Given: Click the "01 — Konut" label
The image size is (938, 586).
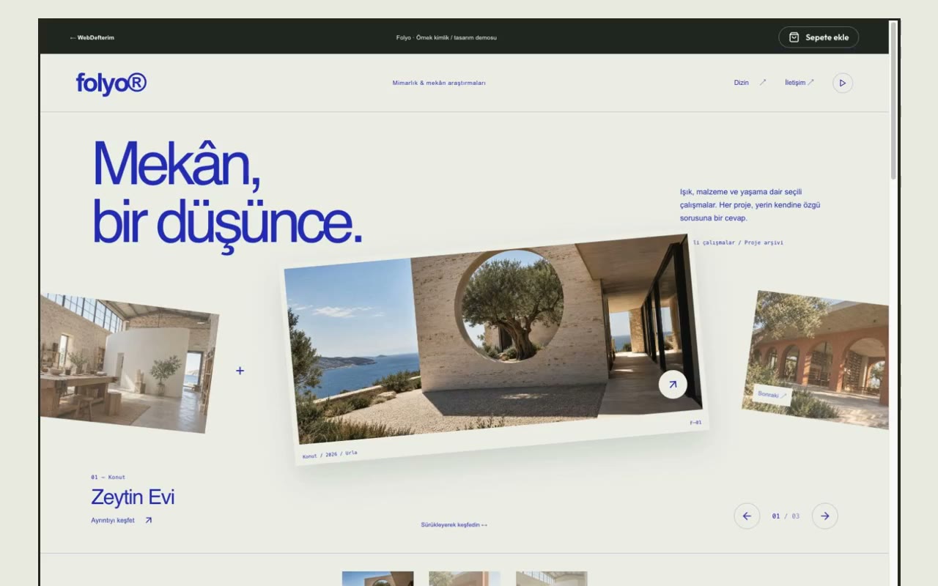Looking at the screenshot, I should [108, 477].
